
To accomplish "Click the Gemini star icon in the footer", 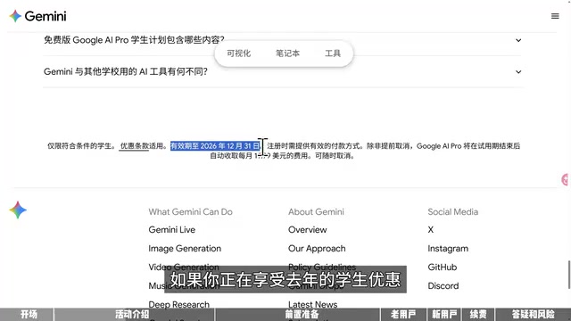I will pos(18,210).
